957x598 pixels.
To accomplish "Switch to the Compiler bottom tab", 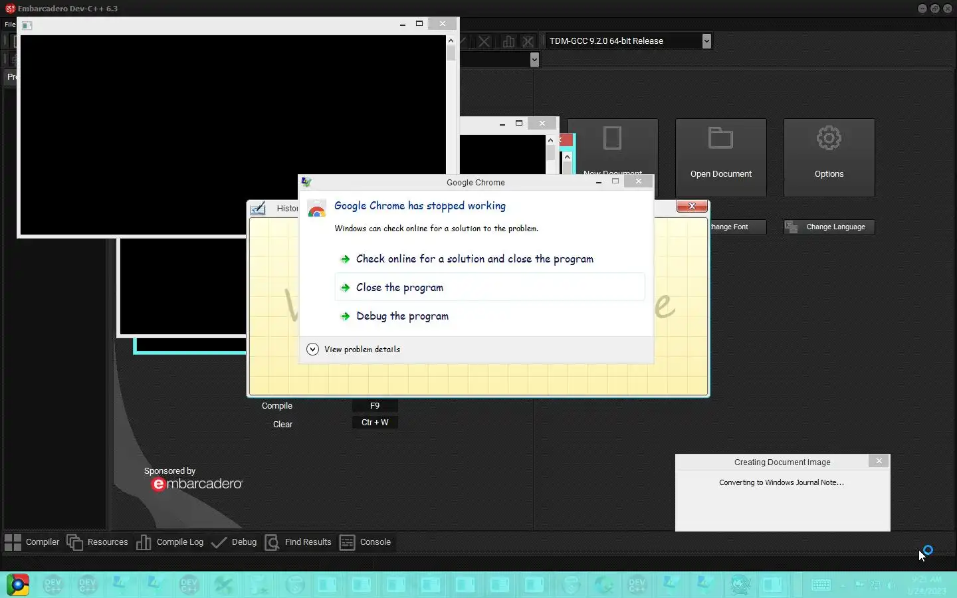I will [32, 542].
